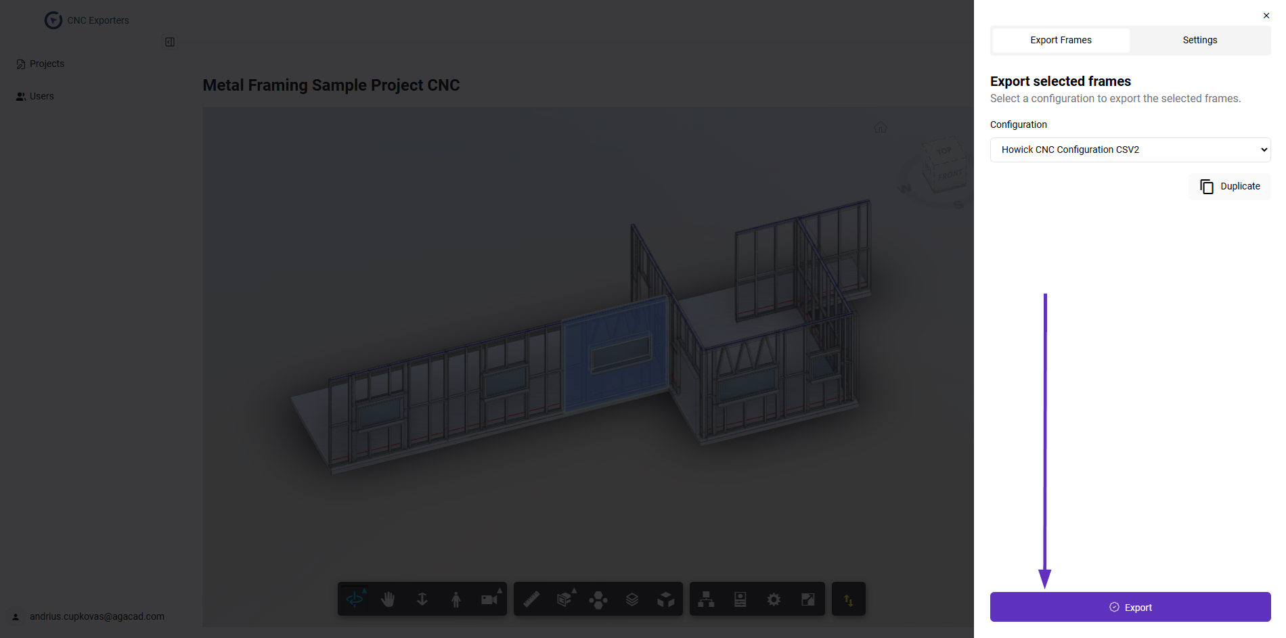Image resolution: width=1286 pixels, height=638 pixels.
Task: Toggle full screen viewer mode
Action: click(807, 599)
